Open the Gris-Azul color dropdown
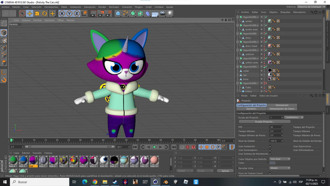 (280, 159)
